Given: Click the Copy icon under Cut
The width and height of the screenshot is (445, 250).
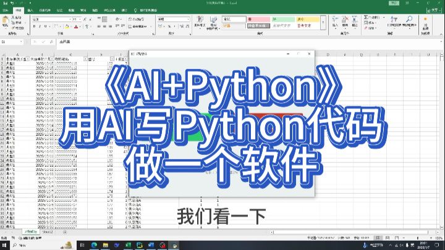Looking at the screenshot, I should [x=13, y=23].
